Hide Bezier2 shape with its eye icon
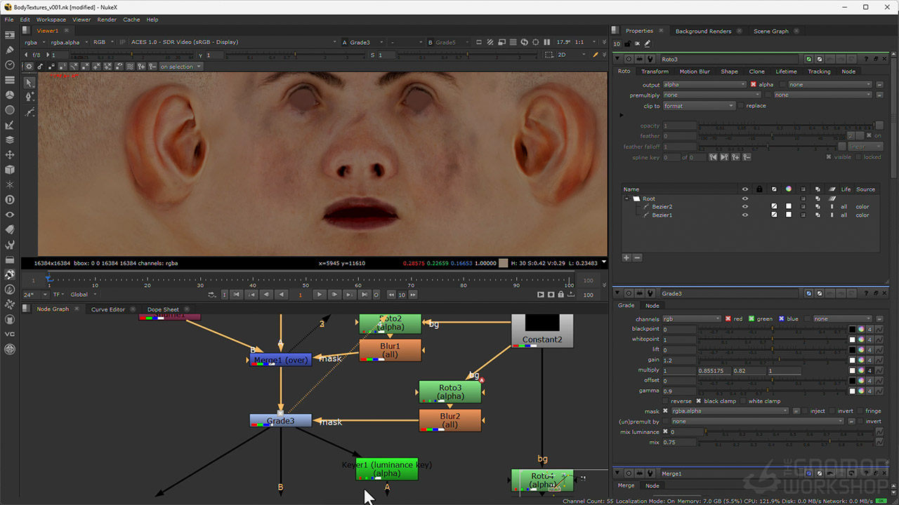This screenshot has height=505, width=899. pyautogui.click(x=745, y=207)
